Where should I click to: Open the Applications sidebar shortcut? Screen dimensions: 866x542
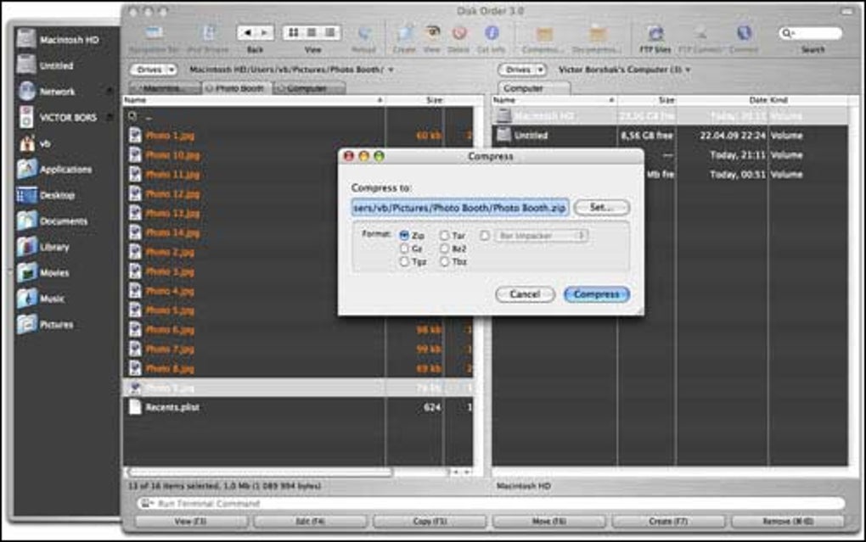tap(54, 169)
